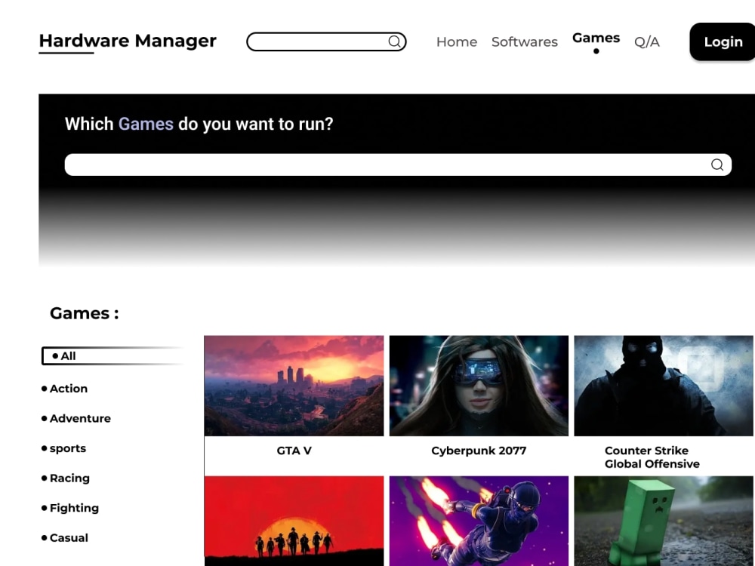The height and width of the screenshot is (566, 755).
Task: Open the Cyberpunk 2077 thumbnail
Action: 479,386
